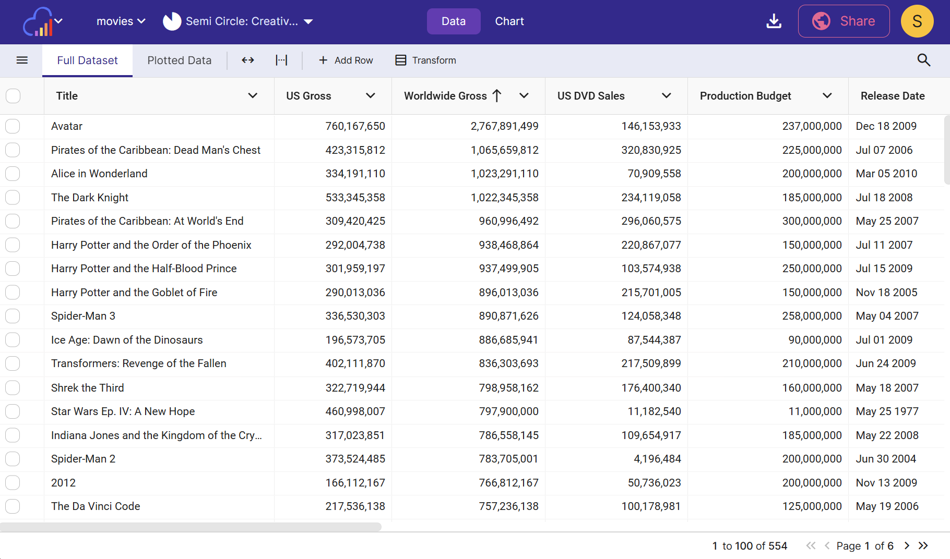This screenshot has width=950, height=559.
Task: Jump to last page arrow
Action: [923, 545]
